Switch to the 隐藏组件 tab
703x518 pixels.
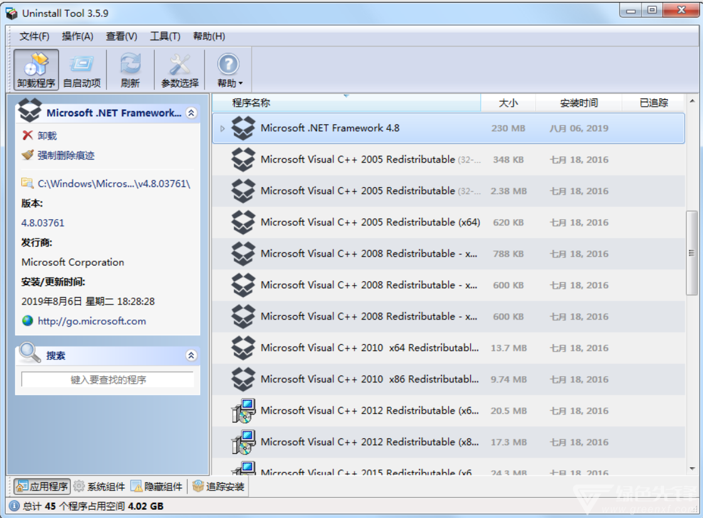[x=156, y=486]
